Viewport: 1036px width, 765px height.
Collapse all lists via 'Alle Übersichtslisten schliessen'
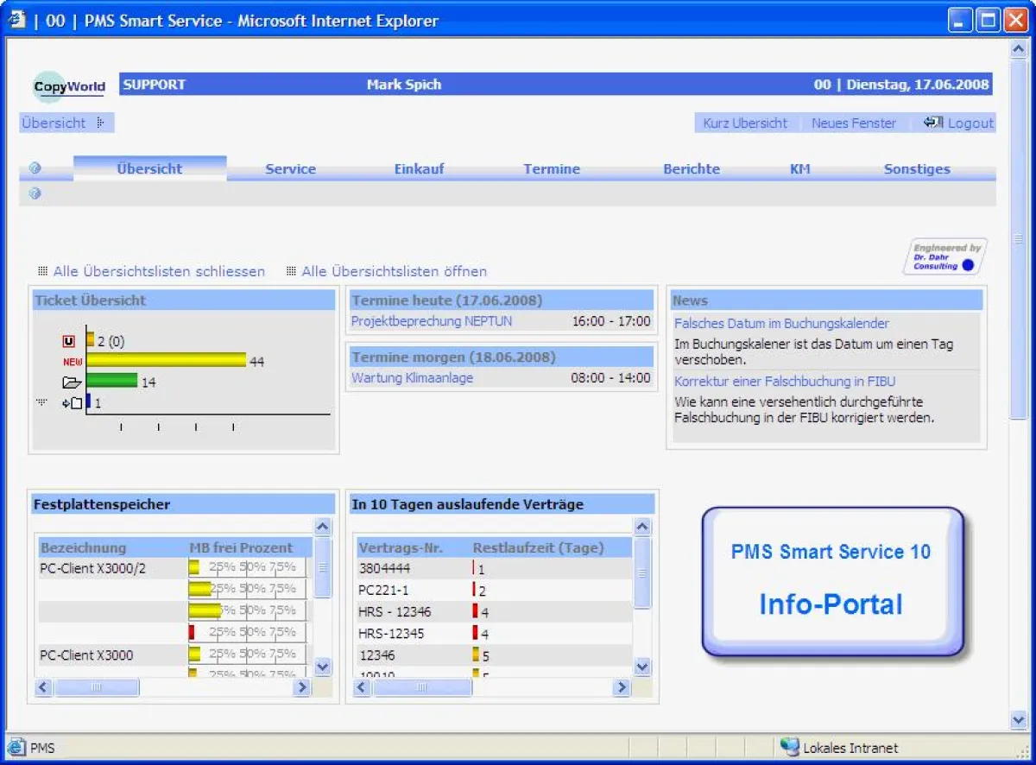coord(159,271)
